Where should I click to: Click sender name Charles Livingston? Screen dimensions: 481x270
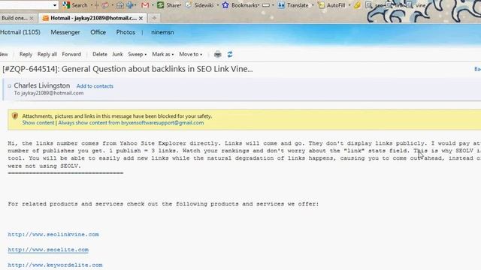(x=42, y=85)
